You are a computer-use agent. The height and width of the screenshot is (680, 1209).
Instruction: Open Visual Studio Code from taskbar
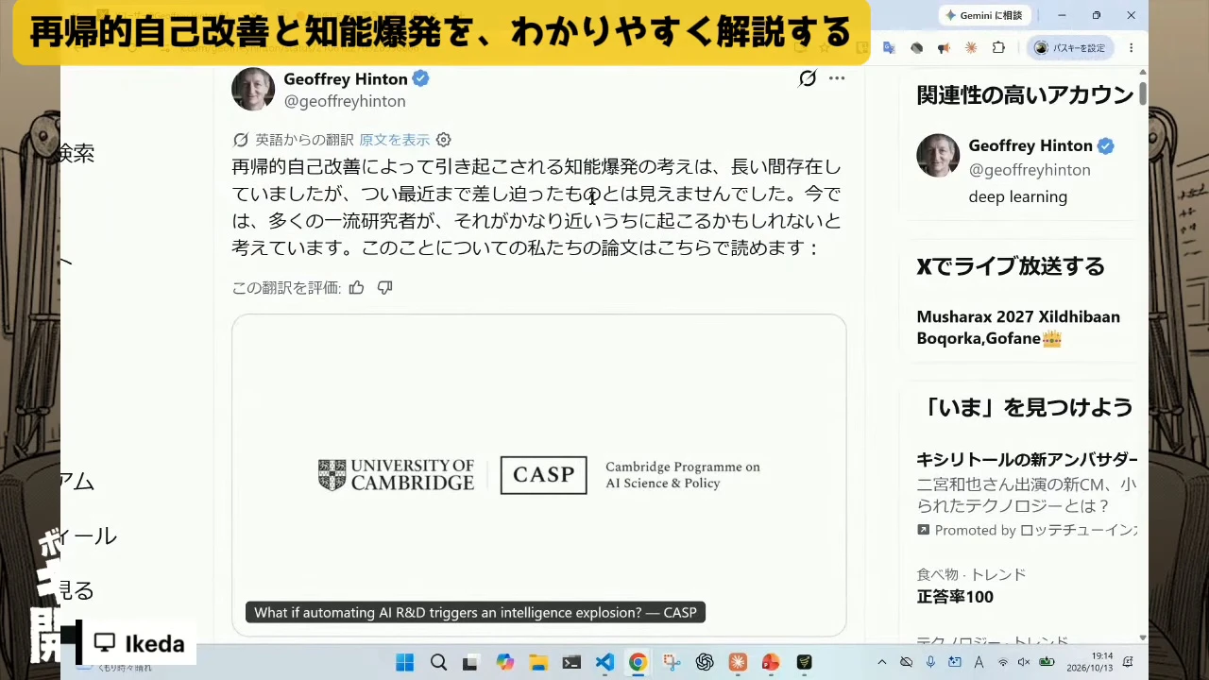(604, 662)
